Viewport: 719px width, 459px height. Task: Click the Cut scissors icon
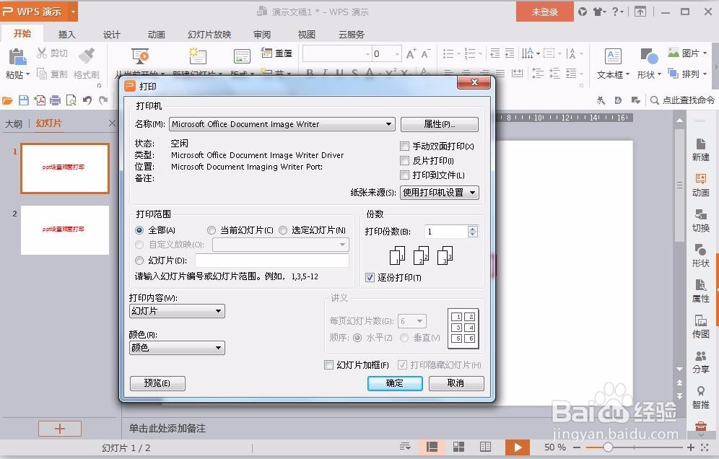coord(42,53)
